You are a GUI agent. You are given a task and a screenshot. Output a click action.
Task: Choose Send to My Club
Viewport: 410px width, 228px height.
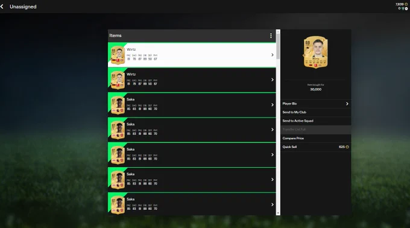coord(315,112)
